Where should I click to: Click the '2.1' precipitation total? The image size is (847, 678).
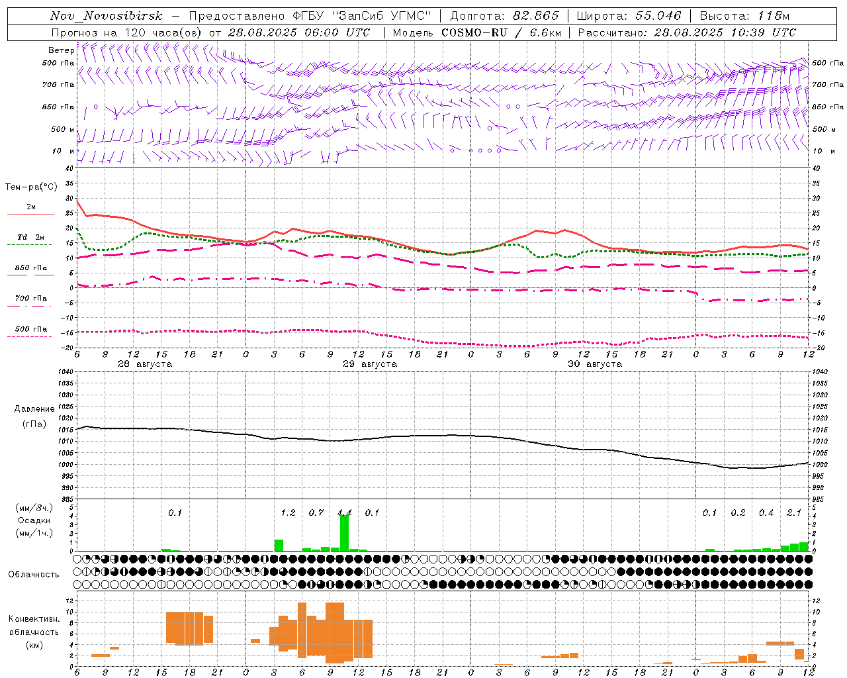click(794, 512)
